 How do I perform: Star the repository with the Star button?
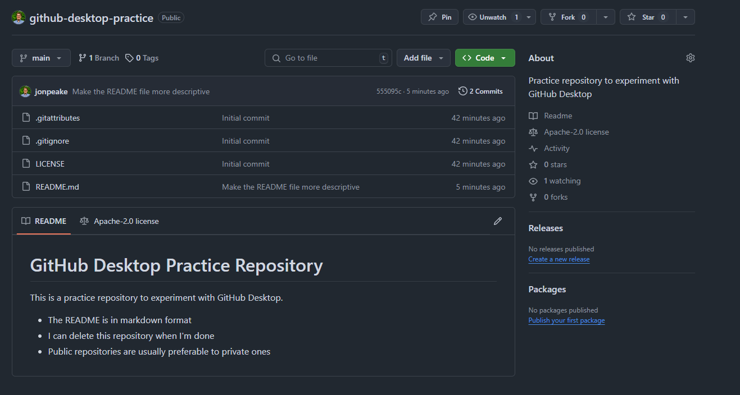click(648, 17)
